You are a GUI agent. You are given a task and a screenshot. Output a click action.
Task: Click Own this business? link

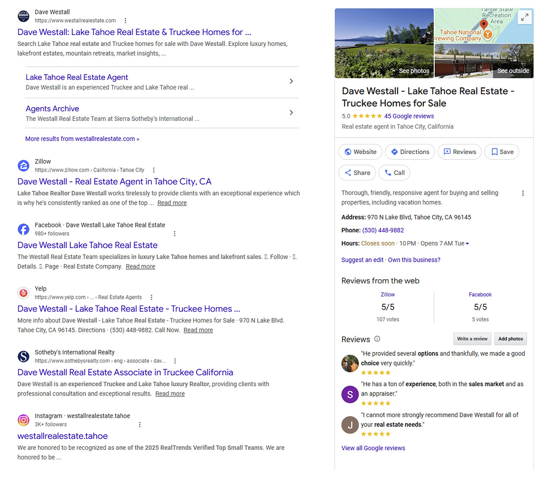tap(414, 260)
